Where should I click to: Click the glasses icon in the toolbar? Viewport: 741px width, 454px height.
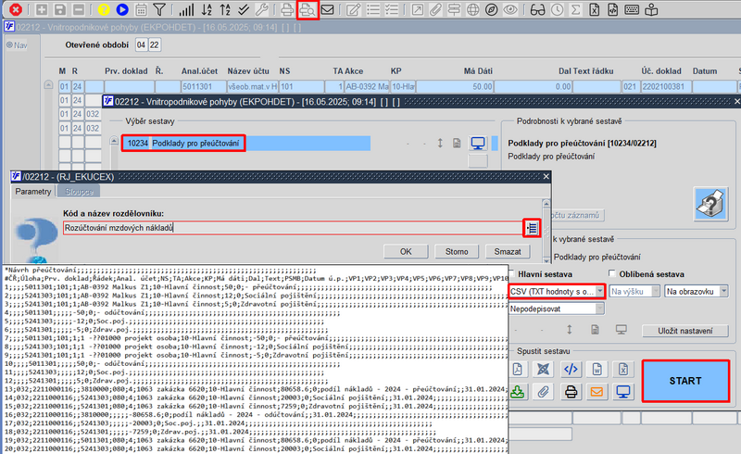(537, 9)
